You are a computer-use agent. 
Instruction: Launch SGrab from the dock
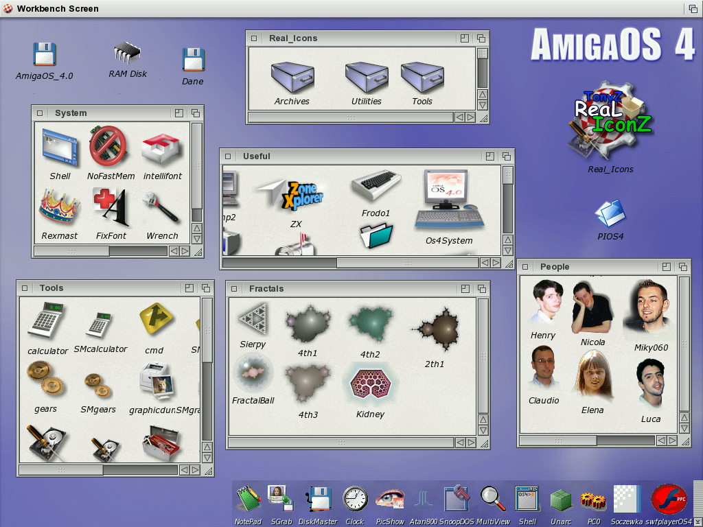(281, 498)
